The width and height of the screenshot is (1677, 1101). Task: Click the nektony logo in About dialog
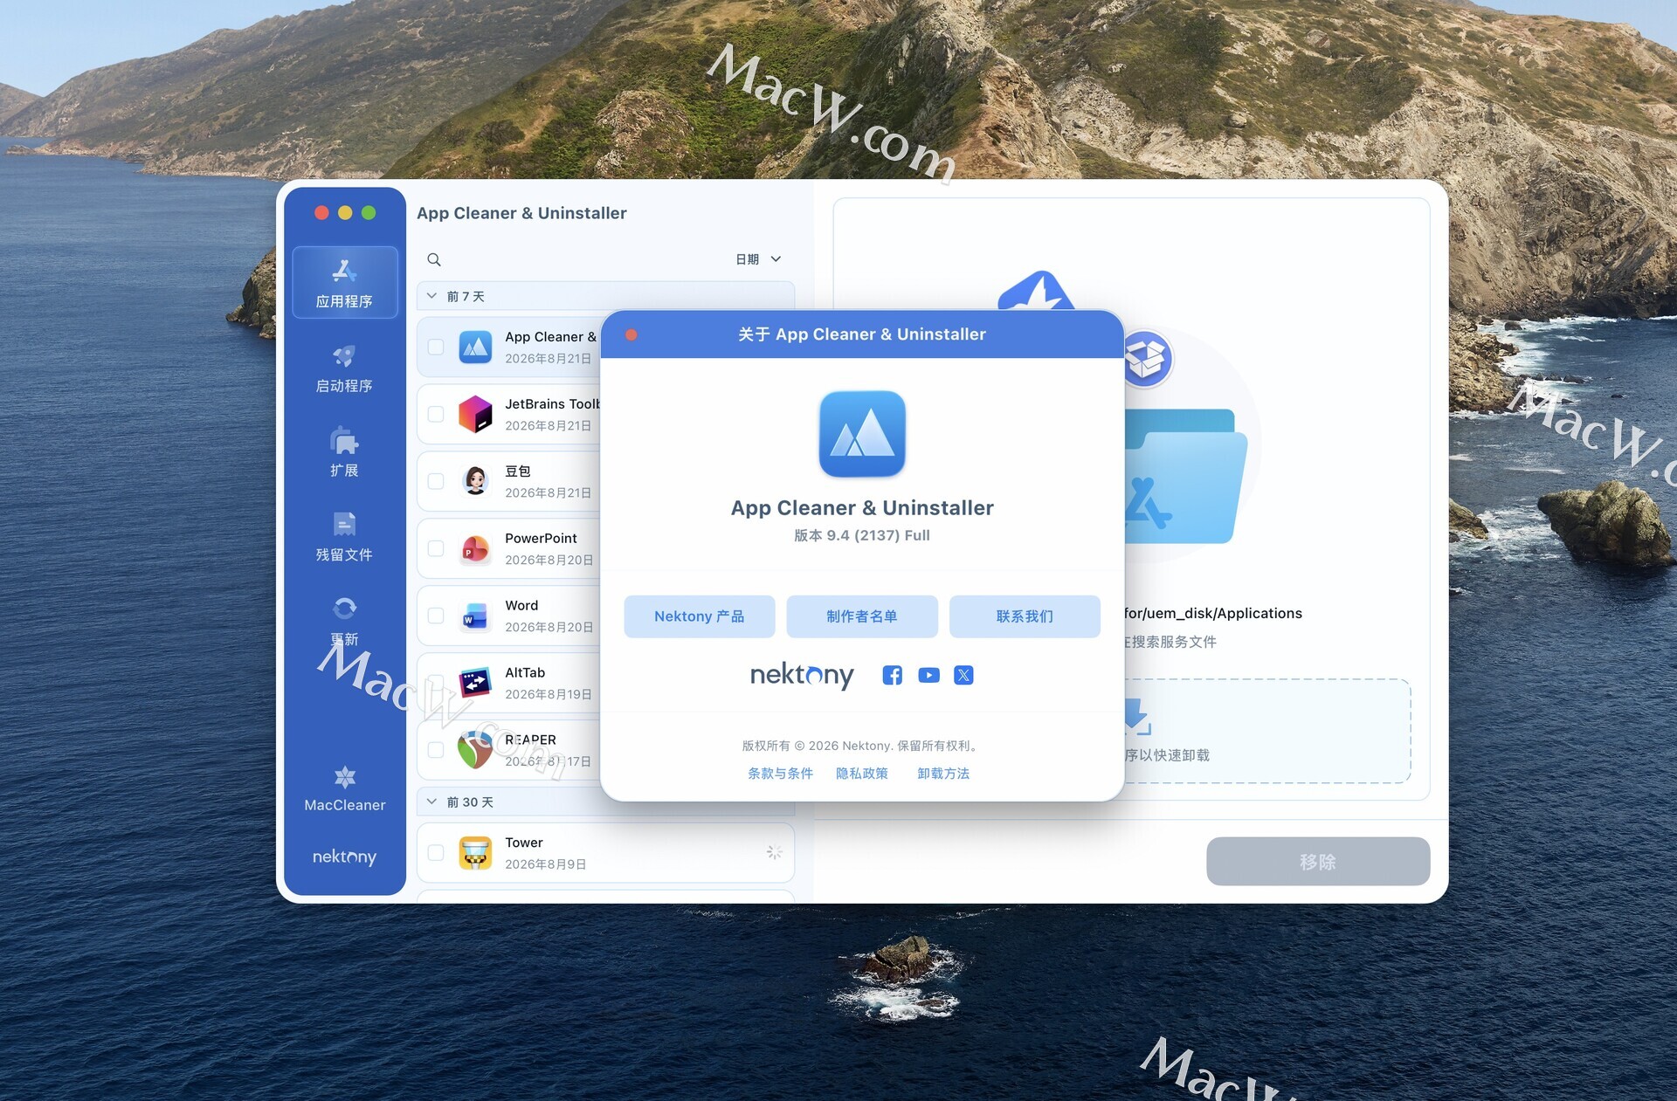802,675
